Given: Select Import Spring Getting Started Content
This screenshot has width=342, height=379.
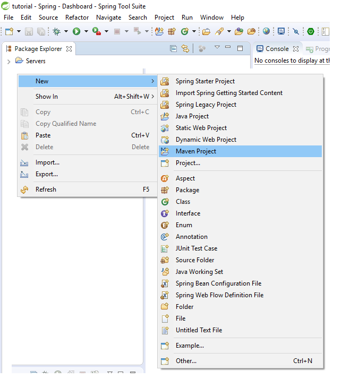Looking at the screenshot, I should coord(241,93).
